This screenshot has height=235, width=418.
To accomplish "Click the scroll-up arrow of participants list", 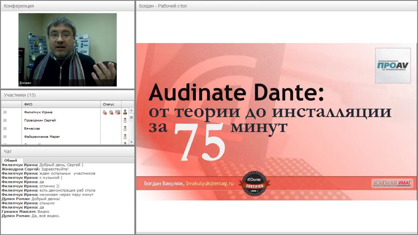I will click(x=132, y=110).
